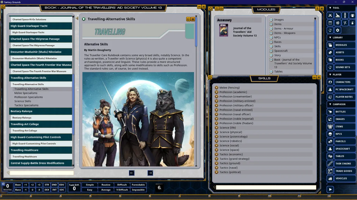Open Items - Weapons entry in Modules list
This screenshot has width=357, height=200.
coord(284,33)
